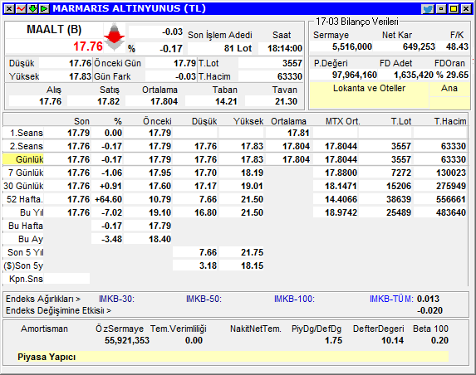Click the +64.60 percent in 52 Hafta row
This screenshot has height=375, width=476.
pos(108,199)
